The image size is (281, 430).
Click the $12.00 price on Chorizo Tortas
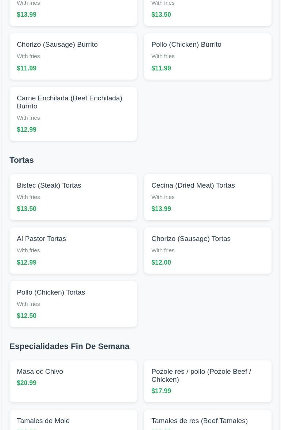(x=161, y=262)
